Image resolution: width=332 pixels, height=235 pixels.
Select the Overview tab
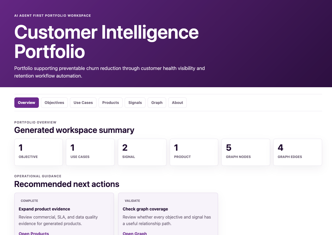pyautogui.click(x=27, y=103)
